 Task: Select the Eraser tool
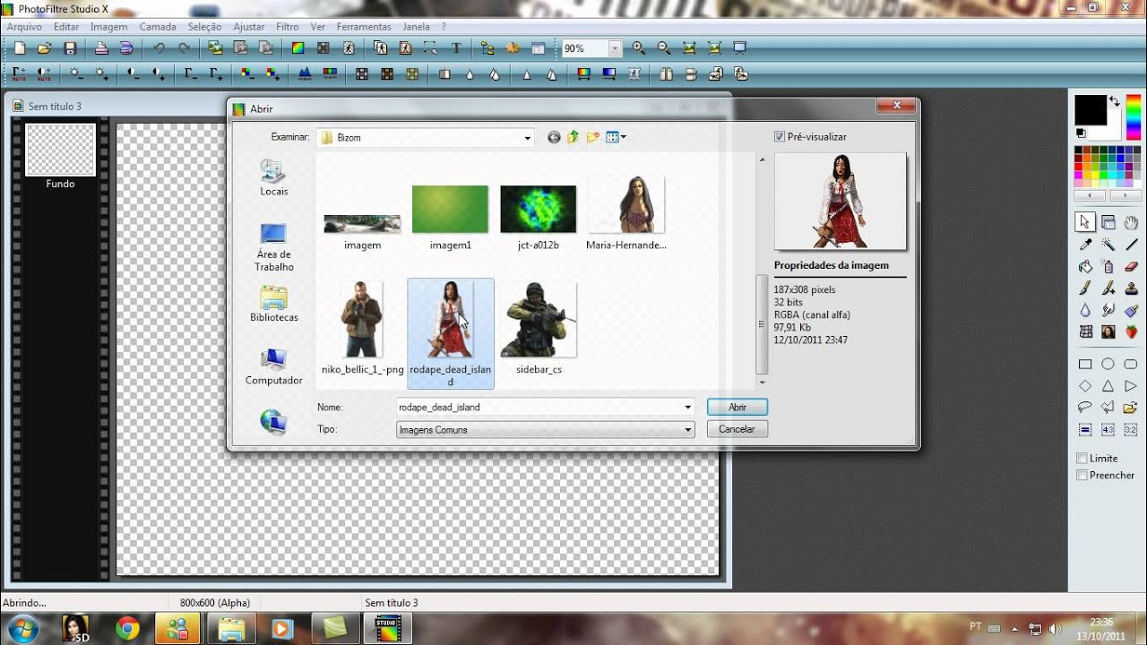pos(1131,266)
